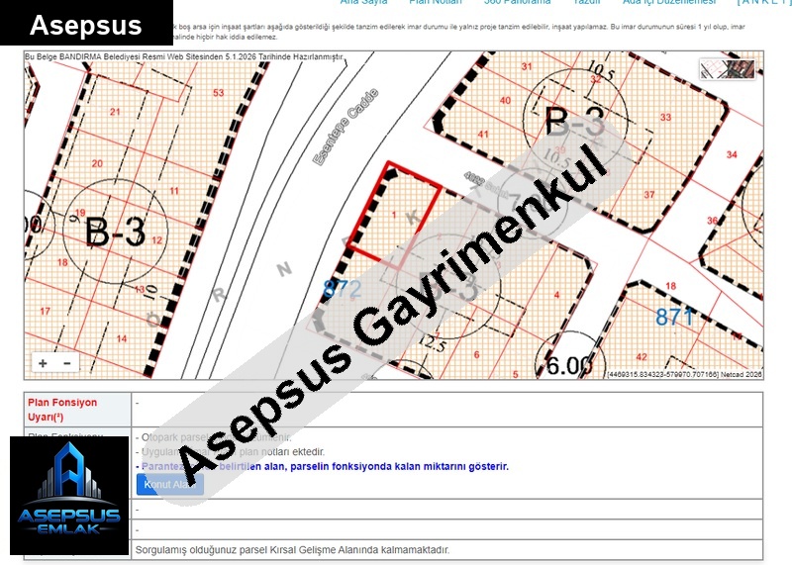This screenshot has height=565, width=792.
Task: Select parcel 21 on the map
Action: [115, 112]
